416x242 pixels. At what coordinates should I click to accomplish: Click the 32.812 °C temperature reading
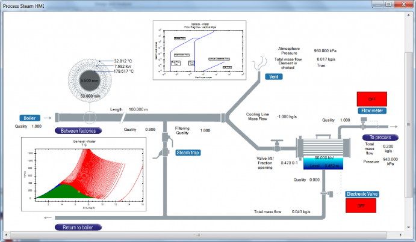point(123,61)
